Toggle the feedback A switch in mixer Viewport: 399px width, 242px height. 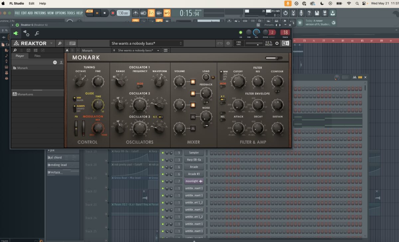206,102
